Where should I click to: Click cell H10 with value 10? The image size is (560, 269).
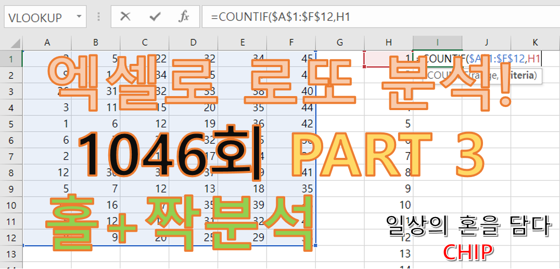(x=389, y=205)
